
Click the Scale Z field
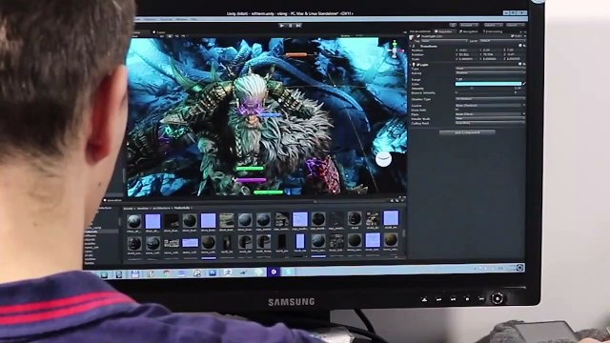pos(516,59)
